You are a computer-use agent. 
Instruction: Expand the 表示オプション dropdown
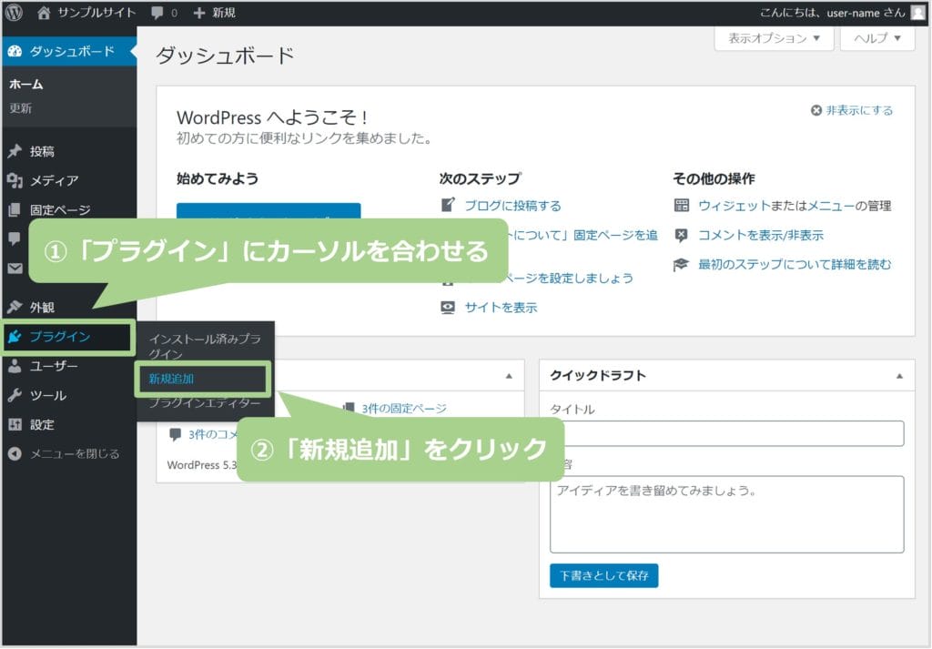774,38
